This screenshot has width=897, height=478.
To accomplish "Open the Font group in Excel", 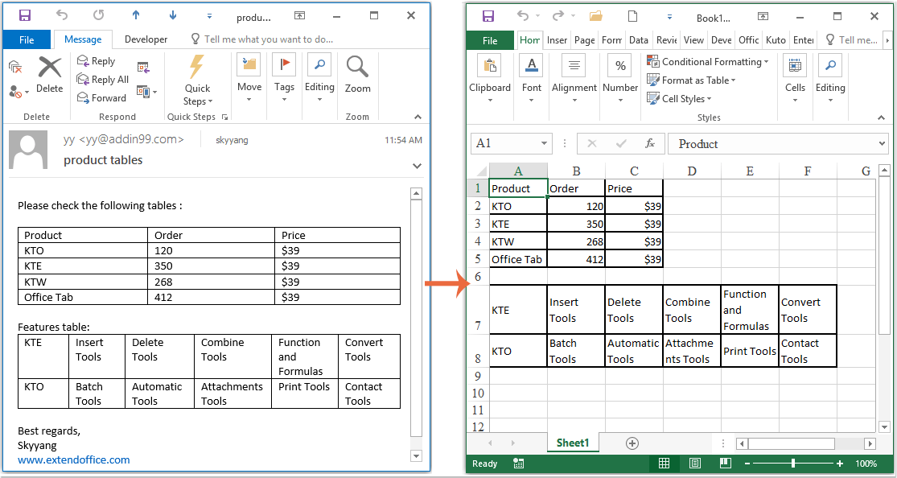I will [531, 80].
